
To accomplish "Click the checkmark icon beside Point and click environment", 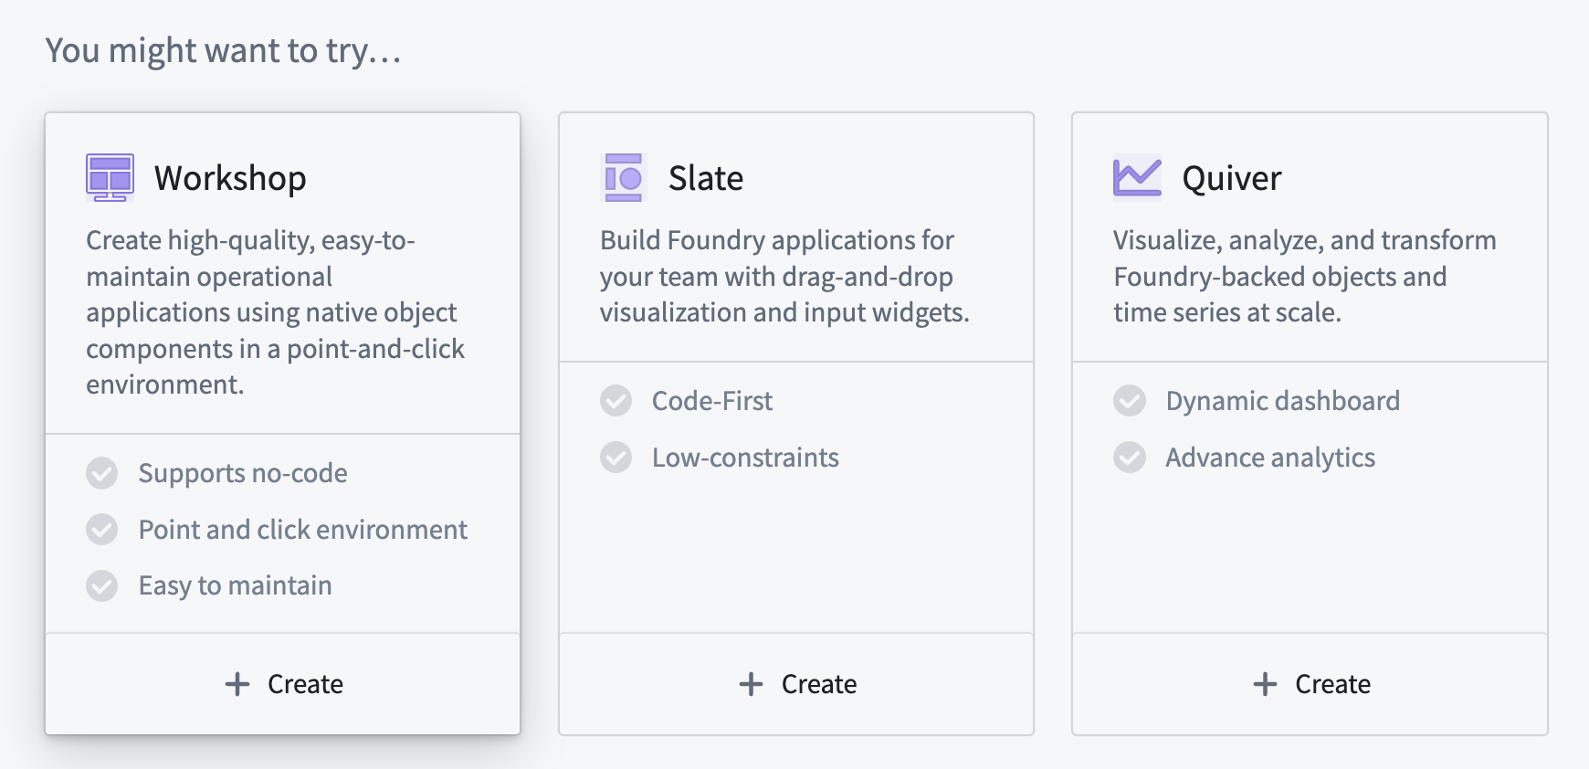I will 102,530.
